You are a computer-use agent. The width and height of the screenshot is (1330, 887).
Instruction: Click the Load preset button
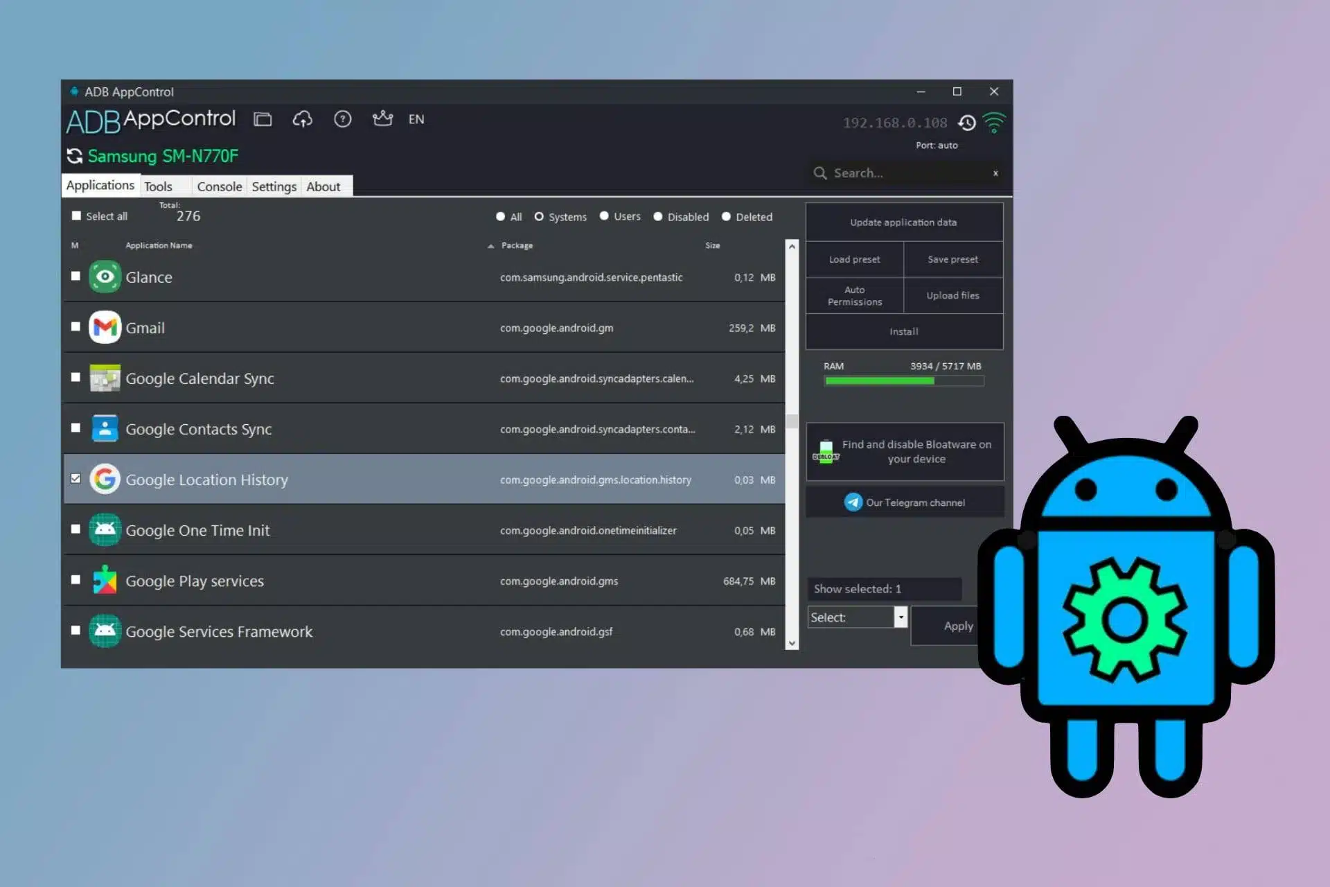tap(855, 259)
